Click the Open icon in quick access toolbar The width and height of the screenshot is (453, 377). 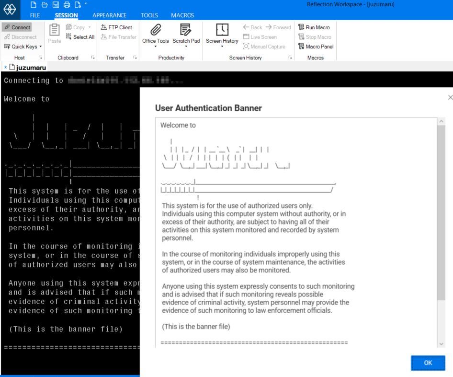pos(44,4)
